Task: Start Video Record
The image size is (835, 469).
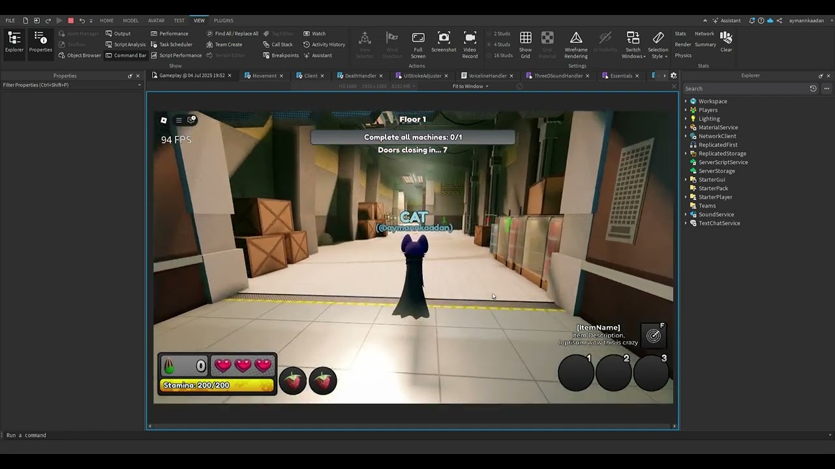Action: [470, 44]
